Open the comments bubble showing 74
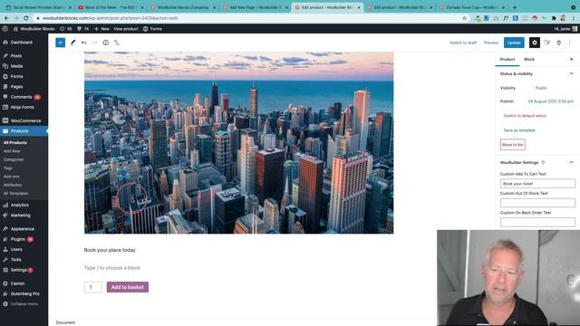 tap(82, 28)
